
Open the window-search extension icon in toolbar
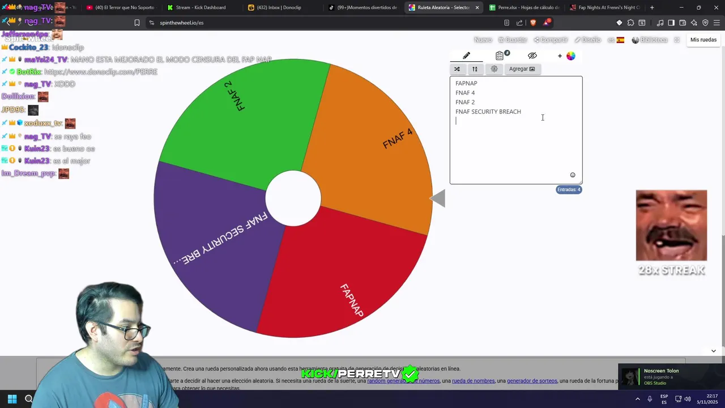click(642, 23)
